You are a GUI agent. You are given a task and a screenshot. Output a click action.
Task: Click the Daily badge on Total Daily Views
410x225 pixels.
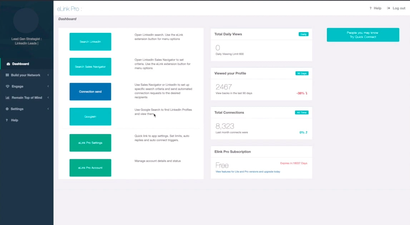(x=303, y=34)
